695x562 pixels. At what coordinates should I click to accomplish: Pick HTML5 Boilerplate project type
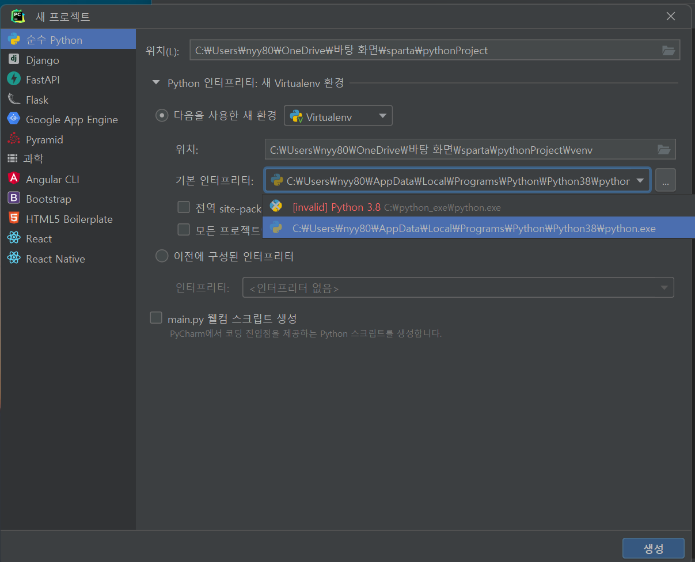(x=68, y=219)
